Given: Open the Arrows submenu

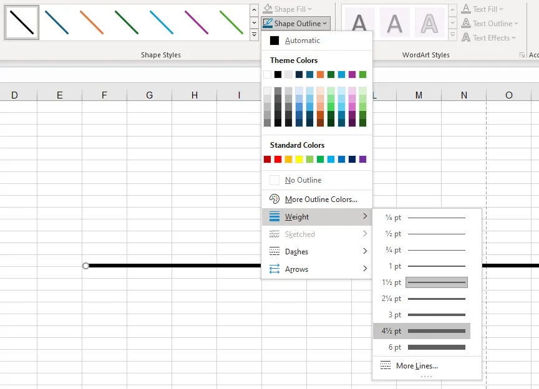Looking at the screenshot, I should [x=296, y=269].
